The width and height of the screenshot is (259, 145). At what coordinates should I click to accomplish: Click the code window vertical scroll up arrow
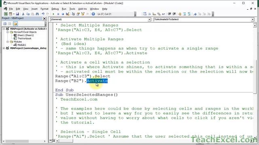point(255,25)
